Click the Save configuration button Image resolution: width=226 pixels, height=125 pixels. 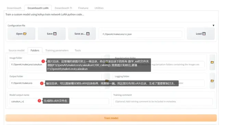(x=52, y=34)
